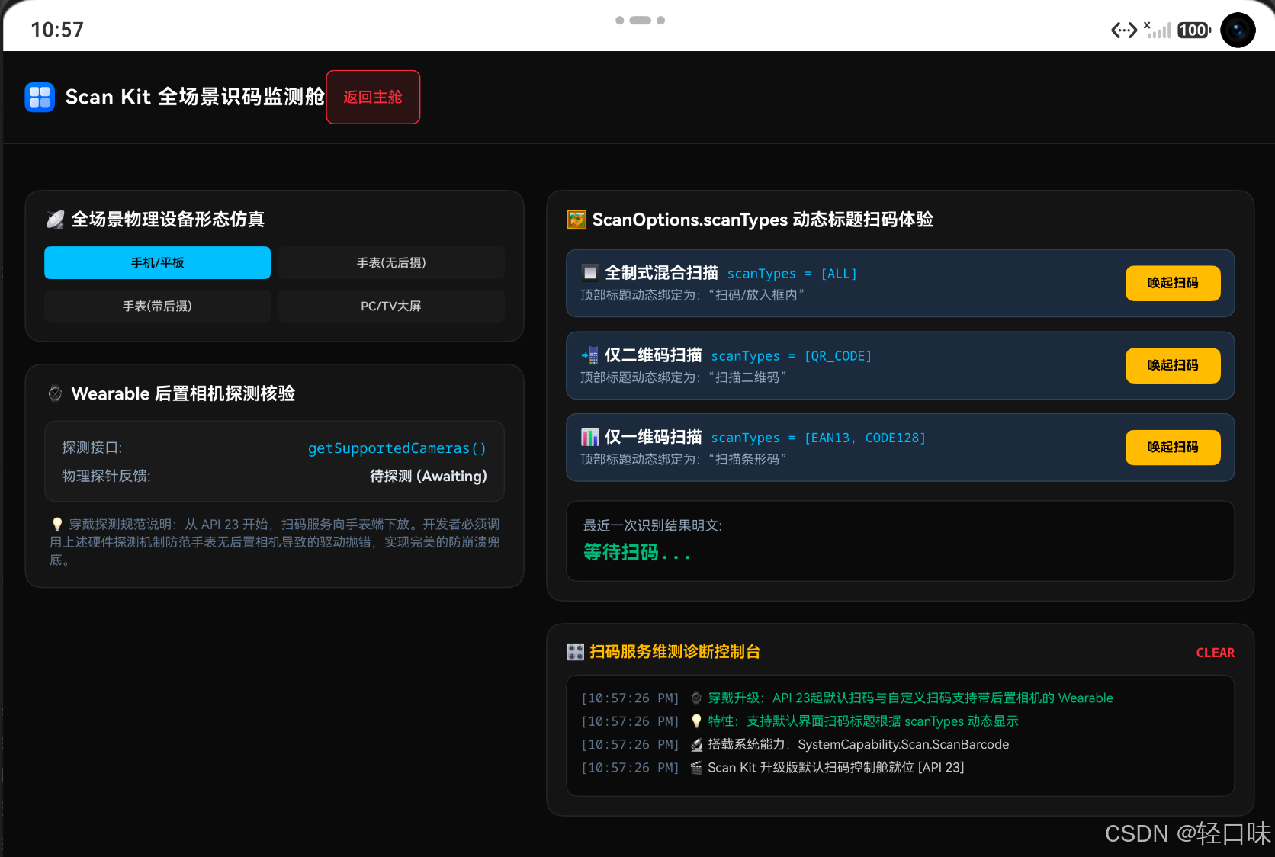Click the cellular signal status icon
Viewport: 1275px width, 857px height.
click(x=1158, y=30)
